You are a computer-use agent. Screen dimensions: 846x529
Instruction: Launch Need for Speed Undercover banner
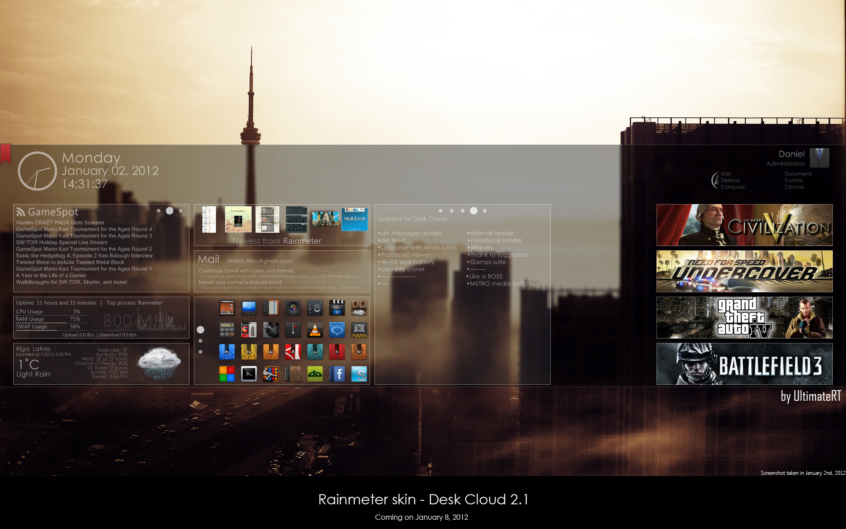pos(744,271)
